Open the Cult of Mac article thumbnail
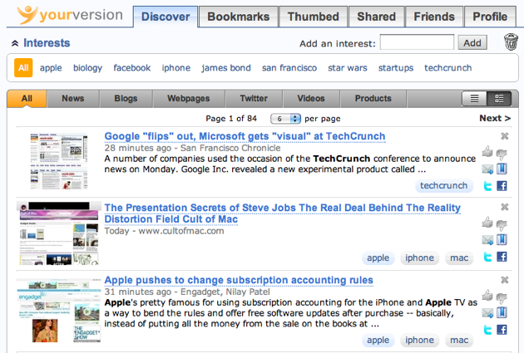524x353 pixels. pos(58,233)
